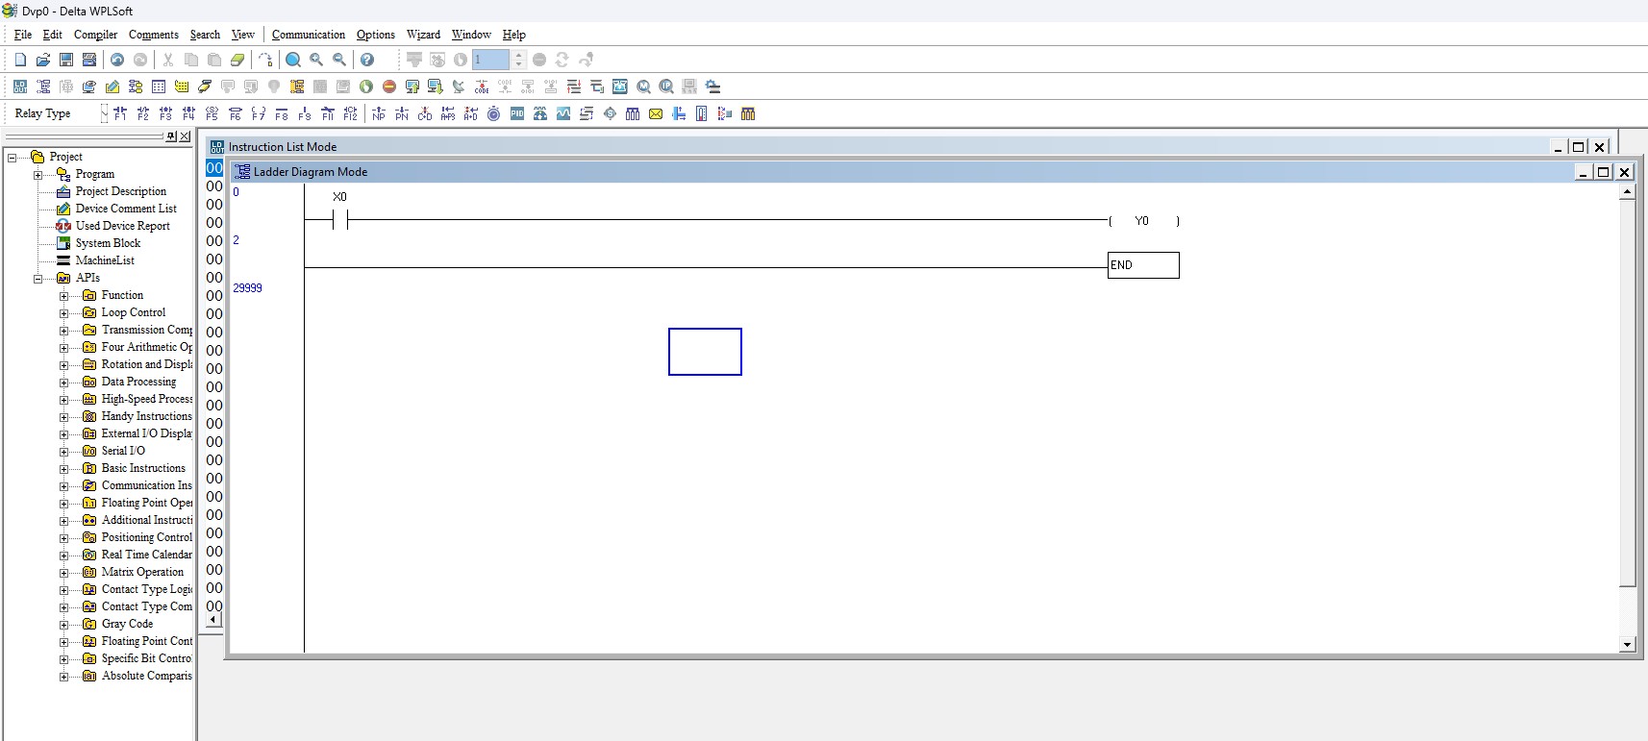Draw horizontal line with F8
The height and width of the screenshot is (741, 1648).
pos(282,113)
